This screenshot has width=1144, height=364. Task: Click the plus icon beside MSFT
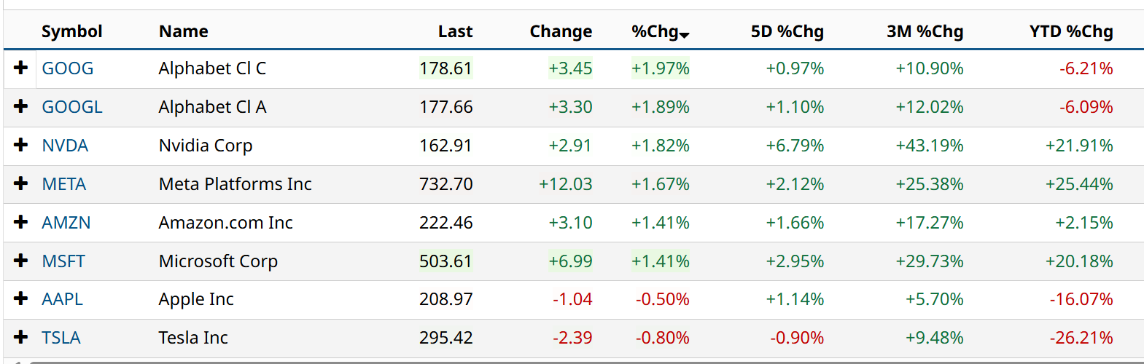coord(21,261)
